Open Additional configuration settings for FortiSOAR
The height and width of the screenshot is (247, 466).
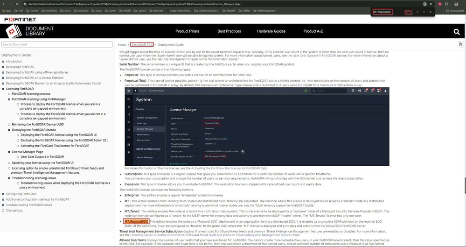(37, 199)
